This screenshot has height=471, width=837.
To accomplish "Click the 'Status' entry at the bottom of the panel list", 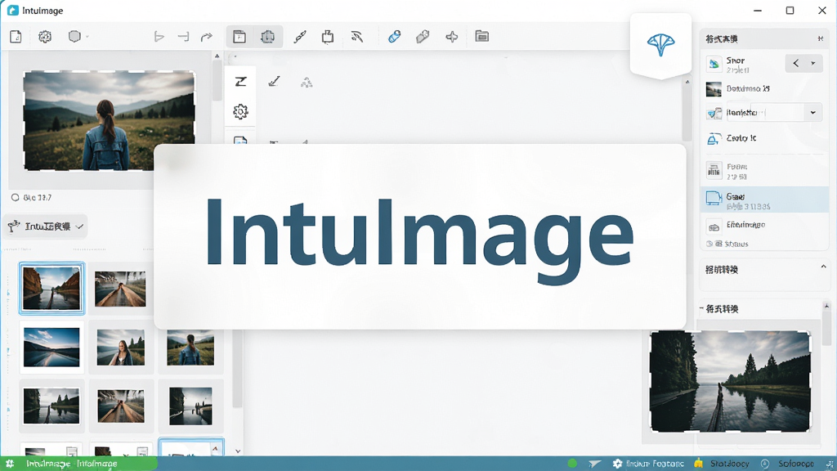I will click(x=728, y=244).
